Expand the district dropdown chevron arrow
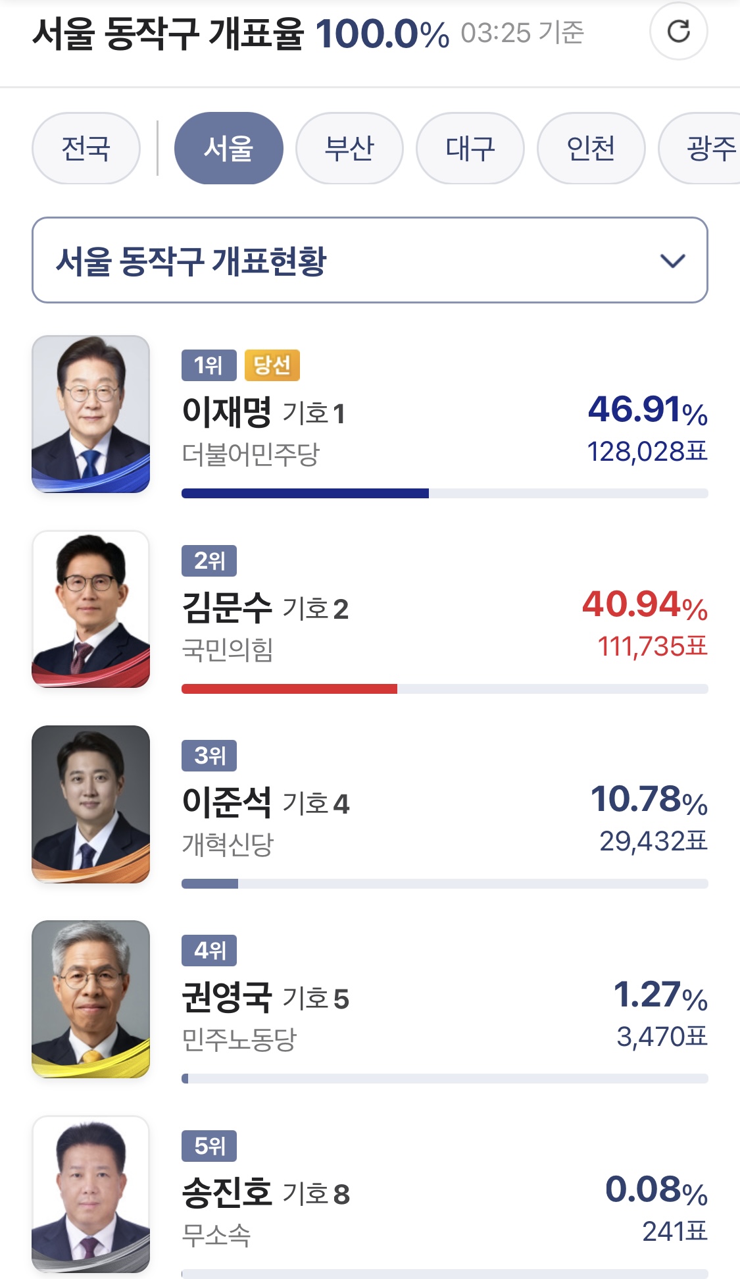 (x=672, y=261)
